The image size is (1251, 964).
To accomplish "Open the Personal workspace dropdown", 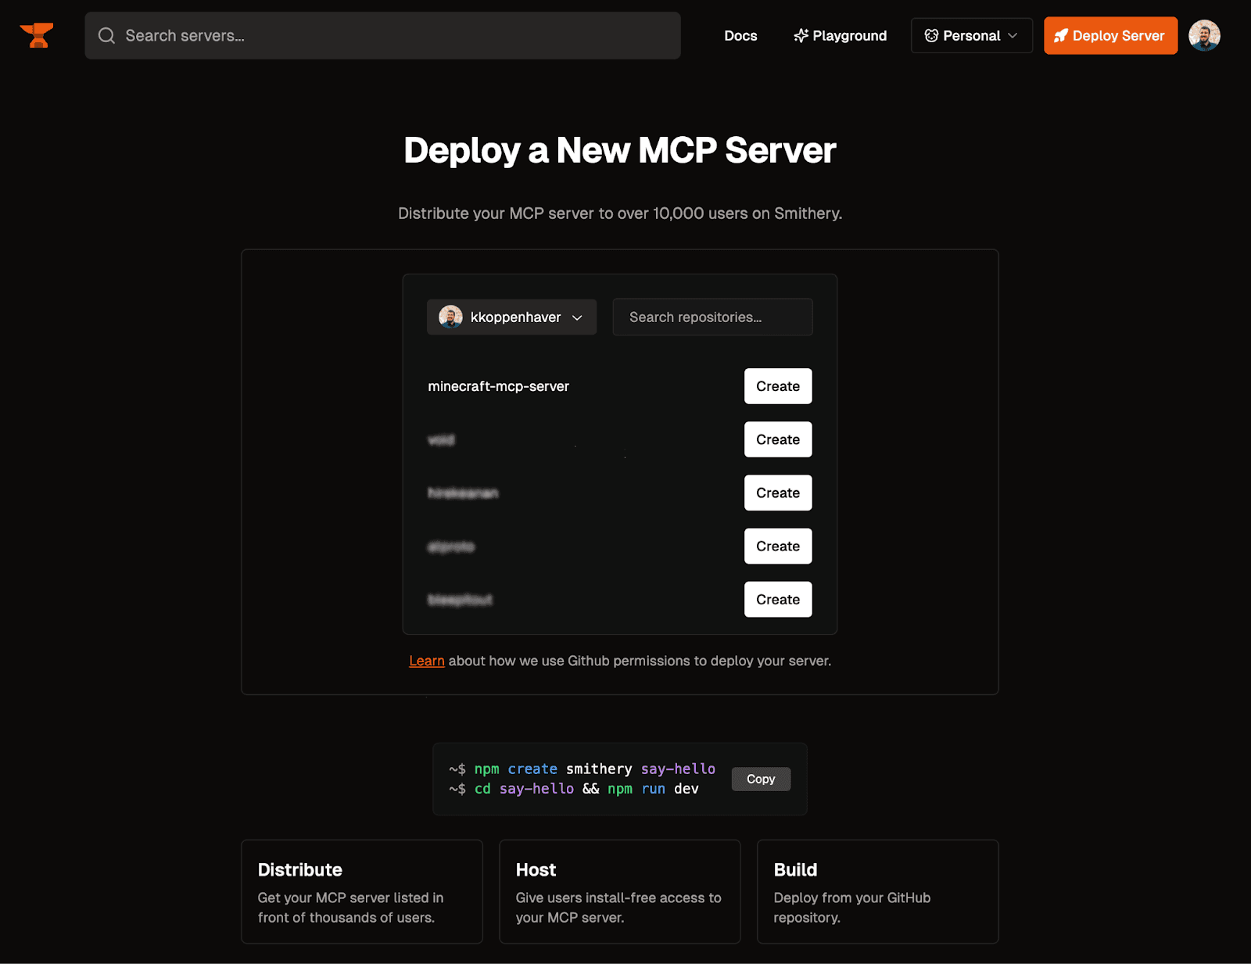I will (971, 35).
